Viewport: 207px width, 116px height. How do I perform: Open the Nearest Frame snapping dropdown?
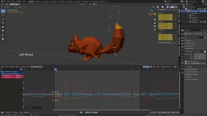point(167,67)
